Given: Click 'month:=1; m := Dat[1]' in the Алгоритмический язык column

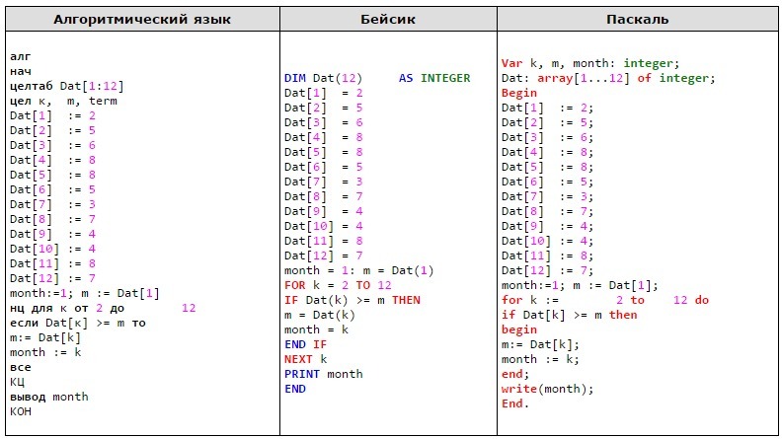Looking at the screenshot, I should (x=84, y=293).
